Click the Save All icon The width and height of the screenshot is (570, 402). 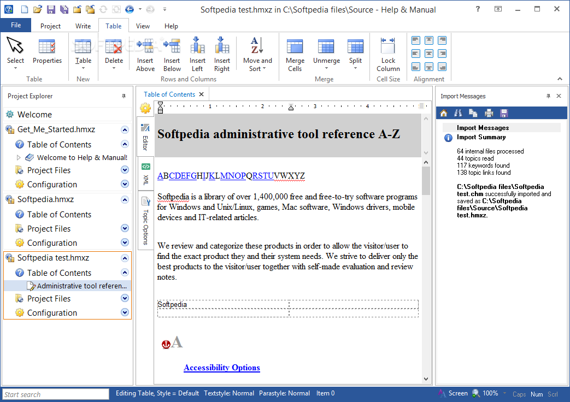coord(64,9)
